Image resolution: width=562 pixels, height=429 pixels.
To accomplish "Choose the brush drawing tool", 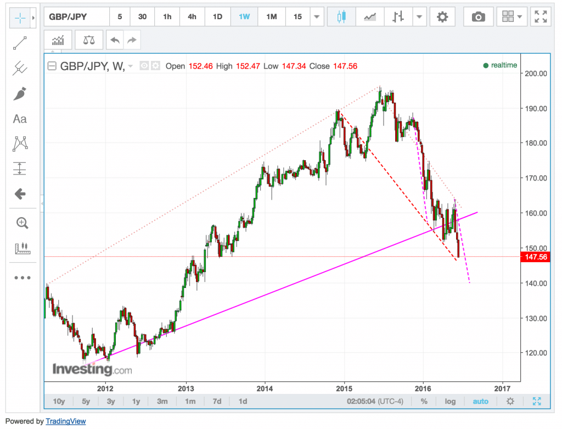I will click(x=20, y=94).
